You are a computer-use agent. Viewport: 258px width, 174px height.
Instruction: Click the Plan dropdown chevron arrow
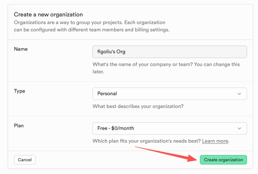pyautogui.click(x=239, y=128)
